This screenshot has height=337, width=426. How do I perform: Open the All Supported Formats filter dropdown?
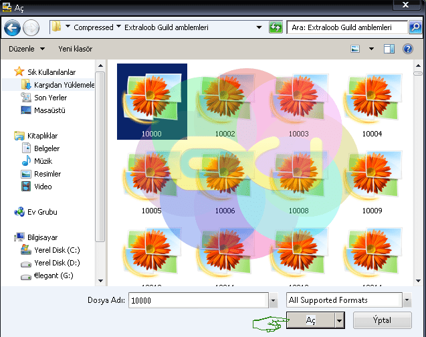(407, 300)
